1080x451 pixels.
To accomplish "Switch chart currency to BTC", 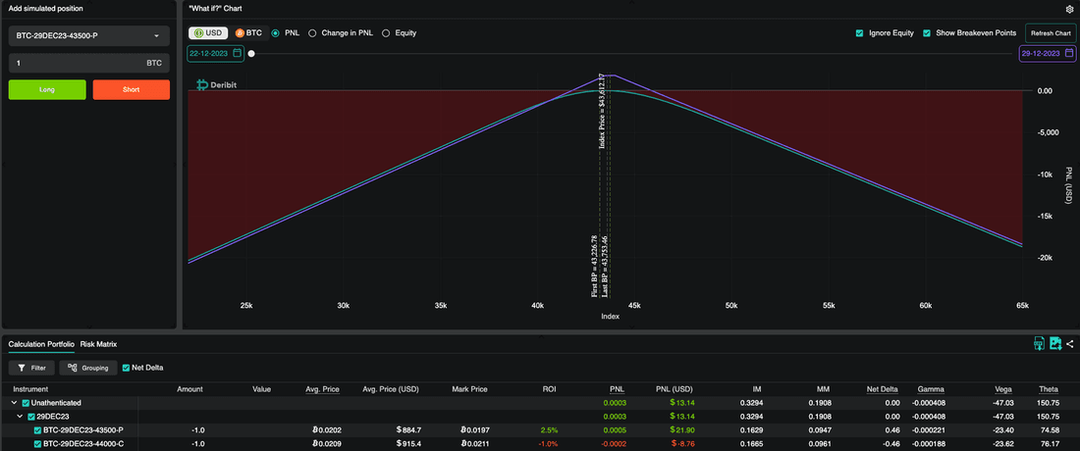I will point(248,33).
